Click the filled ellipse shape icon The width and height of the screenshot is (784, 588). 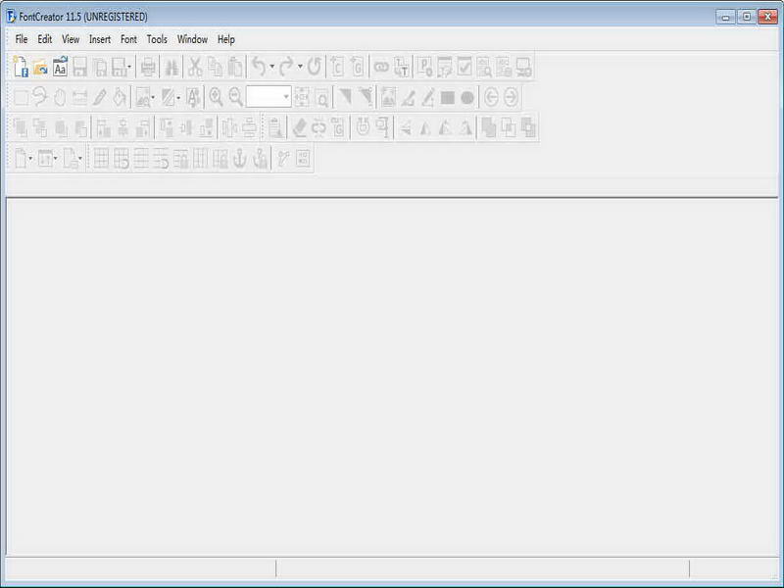point(467,97)
